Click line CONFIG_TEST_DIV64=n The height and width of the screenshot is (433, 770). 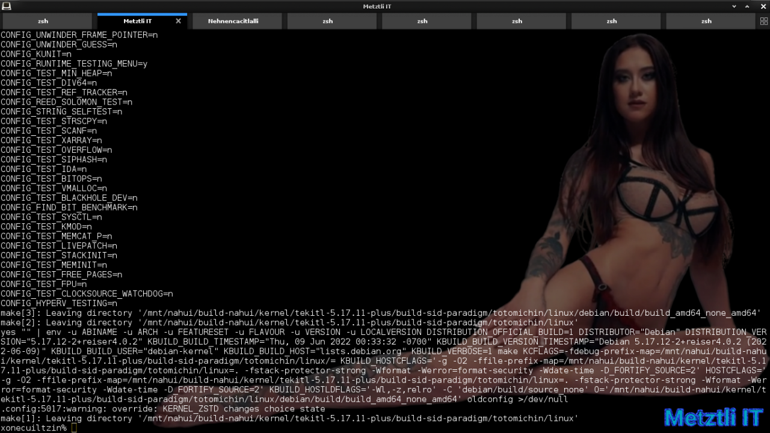[x=48, y=83]
